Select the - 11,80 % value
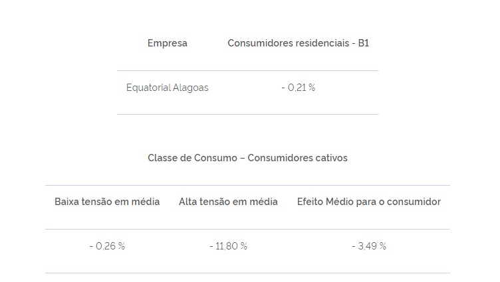Screen dimensions: 500x282 [x=228, y=246]
